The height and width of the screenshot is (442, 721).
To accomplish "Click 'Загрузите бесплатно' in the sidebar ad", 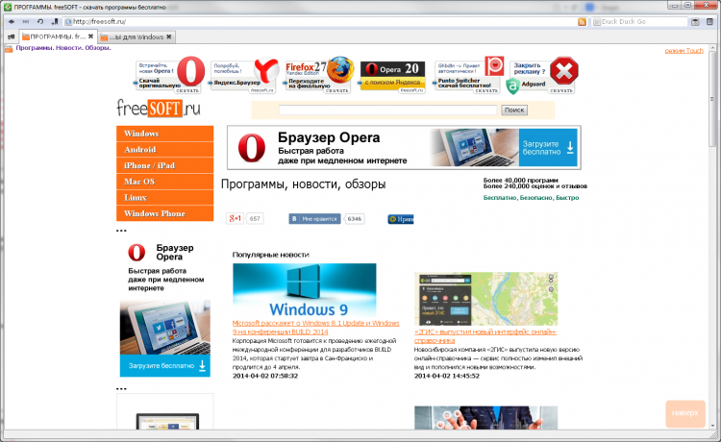I will tap(165, 366).
